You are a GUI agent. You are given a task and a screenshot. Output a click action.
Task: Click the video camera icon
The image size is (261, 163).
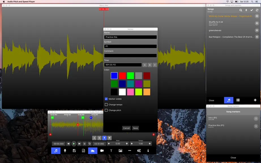click(102, 151)
